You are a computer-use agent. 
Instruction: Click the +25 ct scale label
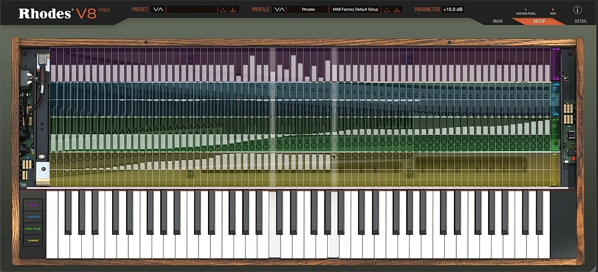point(556,120)
